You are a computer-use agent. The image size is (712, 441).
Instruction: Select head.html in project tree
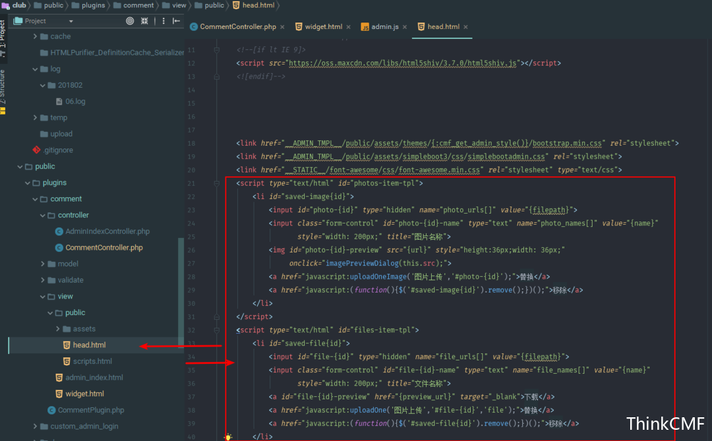(84, 345)
